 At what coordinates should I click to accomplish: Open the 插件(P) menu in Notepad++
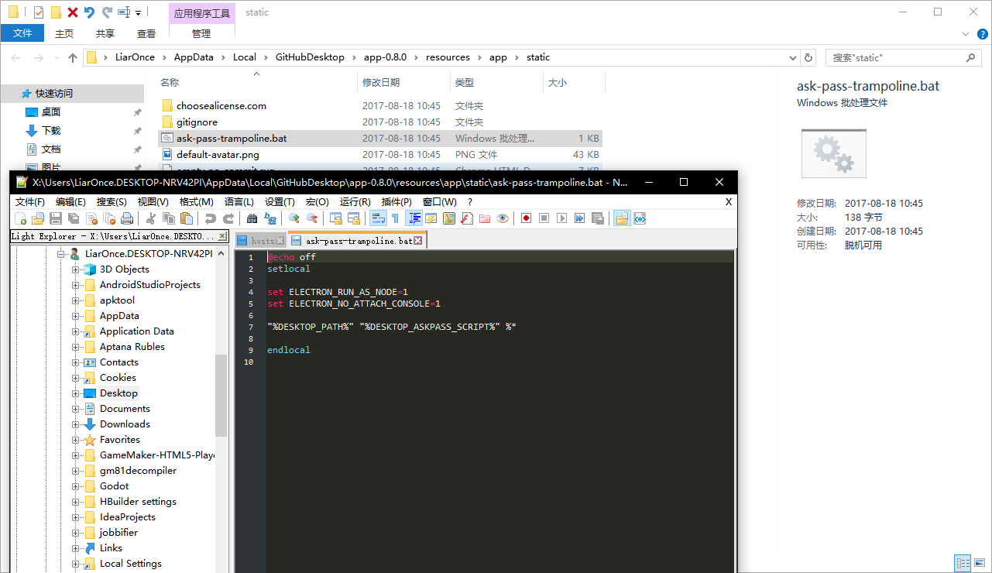[396, 201]
